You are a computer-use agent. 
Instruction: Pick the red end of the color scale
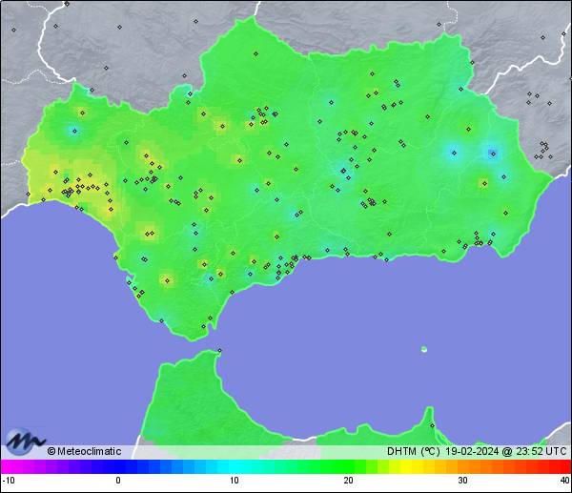(x=564, y=466)
